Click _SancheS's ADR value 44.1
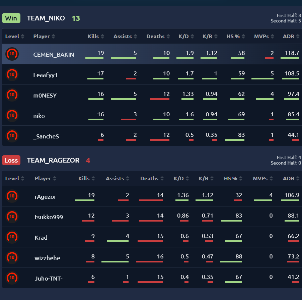Screen dimensions: 302x300 tap(293, 135)
